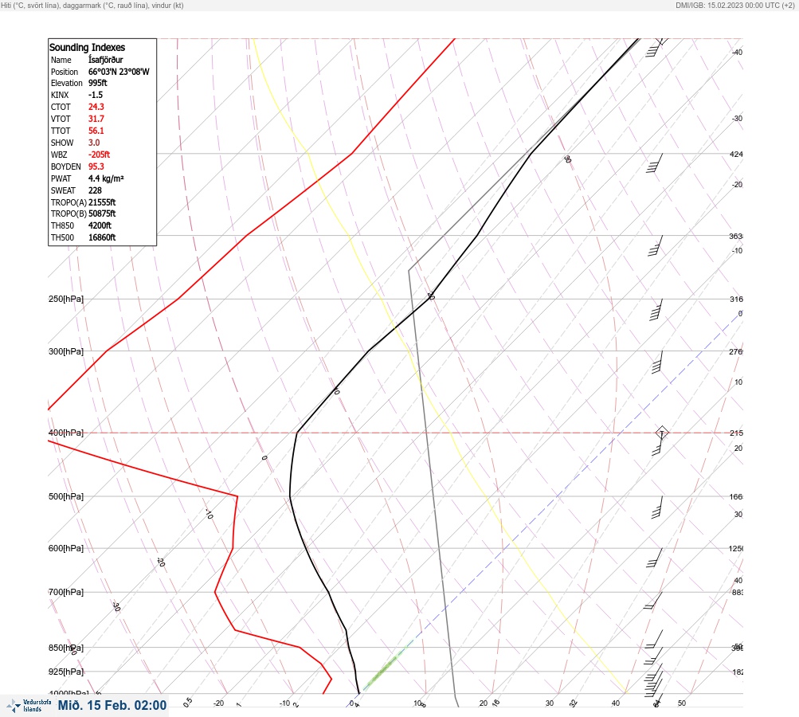Screen dimensions: 799x717
Task: Click the tropopause diamond marker at 400 hPa
Action: [662, 433]
